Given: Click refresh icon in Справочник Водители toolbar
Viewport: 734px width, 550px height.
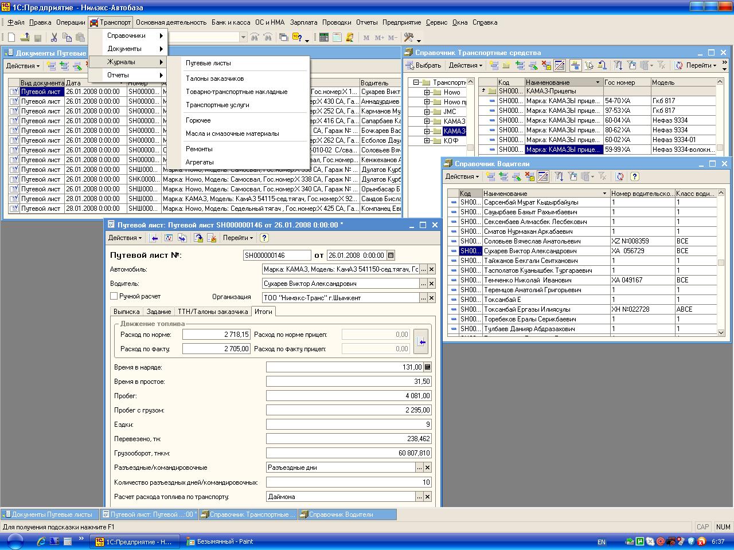Looking at the screenshot, I should [x=619, y=176].
